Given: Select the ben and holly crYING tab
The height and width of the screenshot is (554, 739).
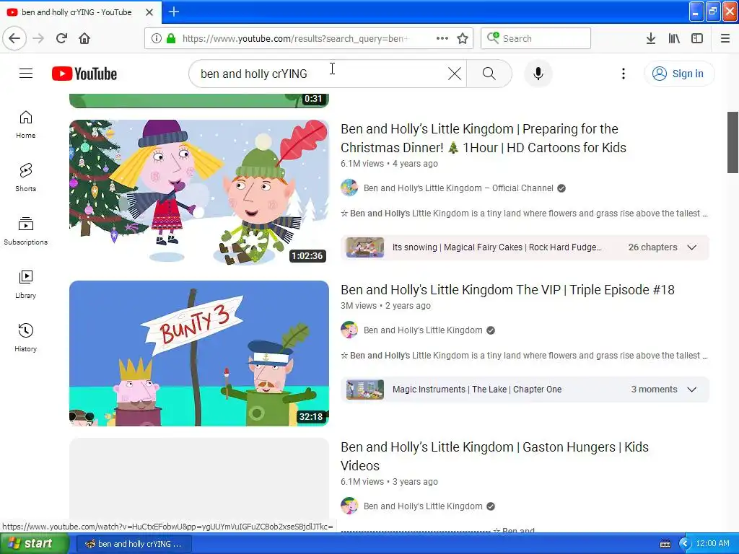Looking at the screenshot, I should [76, 12].
